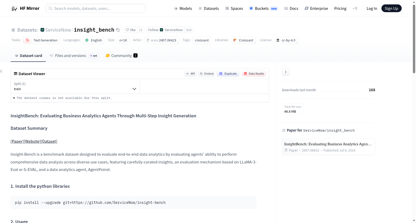Open the three-dot options menu
Screen dimensions: 416x223
pos(286,72)
